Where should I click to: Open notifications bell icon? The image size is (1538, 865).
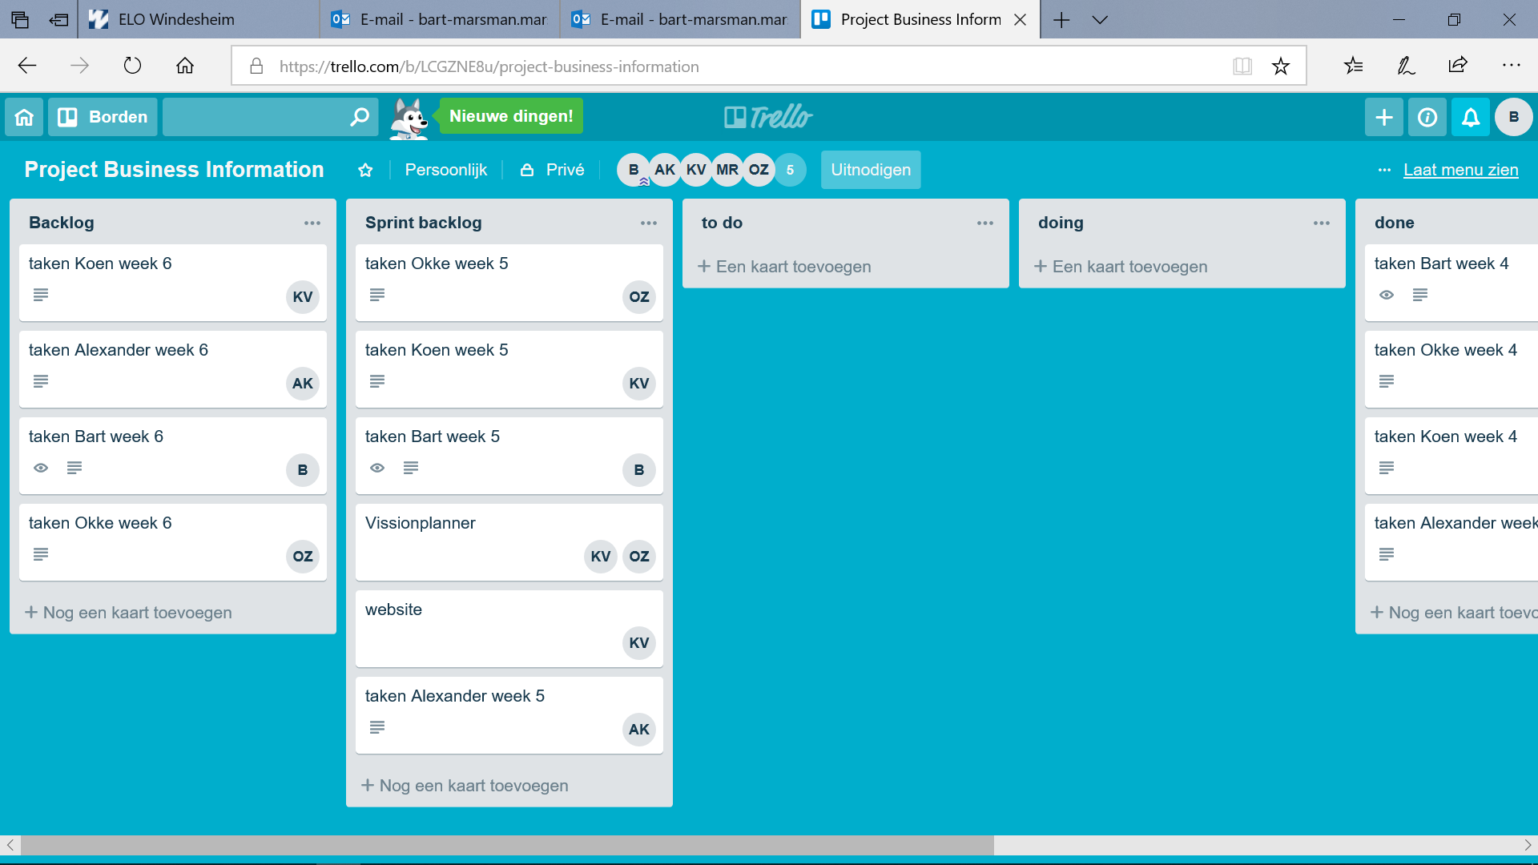[x=1471, y=117]
